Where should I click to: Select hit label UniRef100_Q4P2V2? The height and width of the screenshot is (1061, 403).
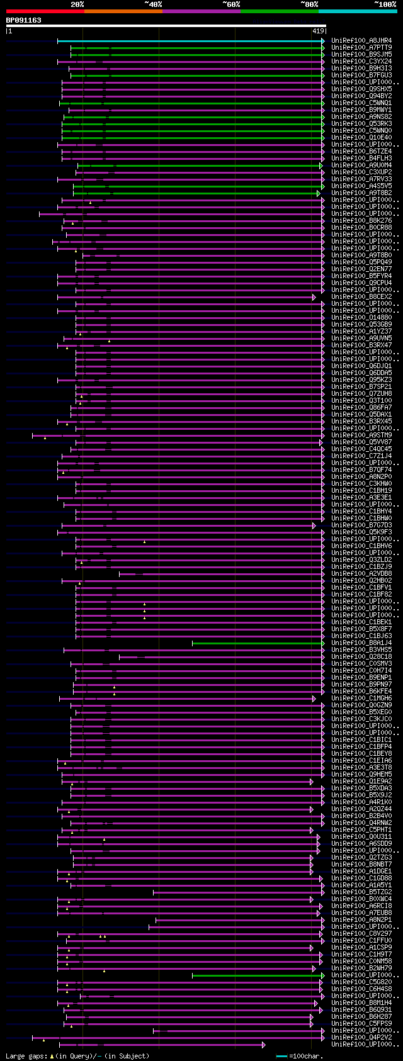(x=361, y=1038)
